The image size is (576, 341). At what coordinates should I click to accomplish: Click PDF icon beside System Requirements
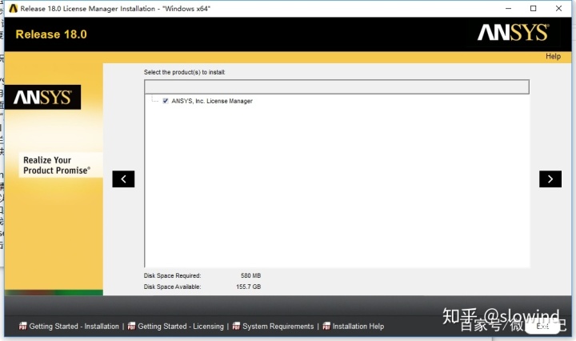point(236,326)
